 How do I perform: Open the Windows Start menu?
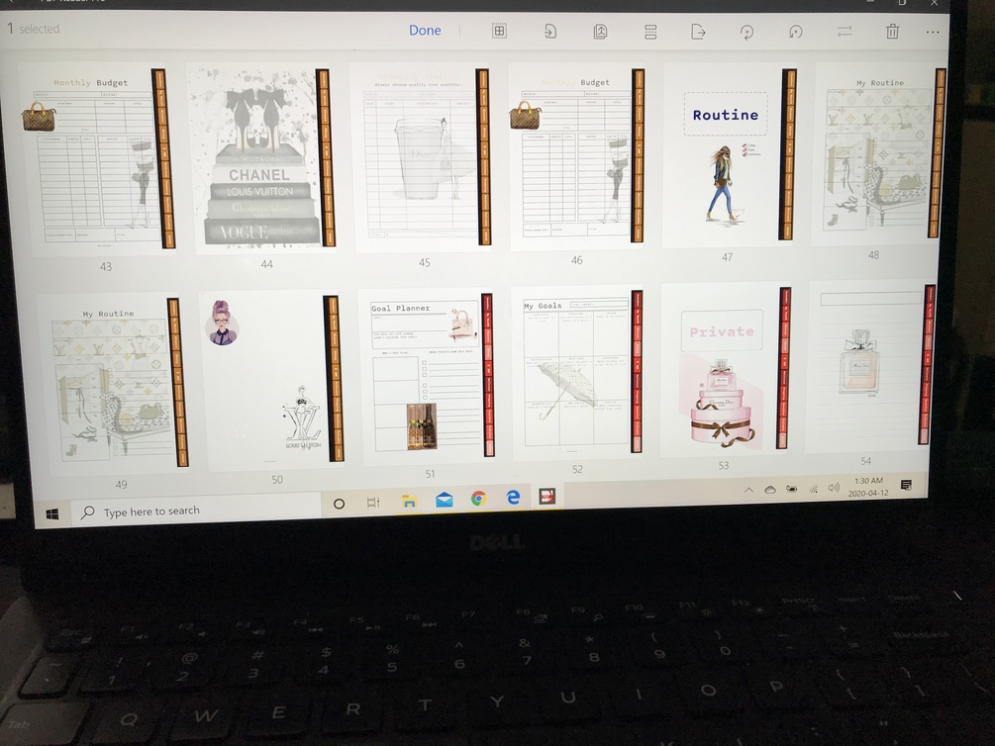tap(52, 513)
